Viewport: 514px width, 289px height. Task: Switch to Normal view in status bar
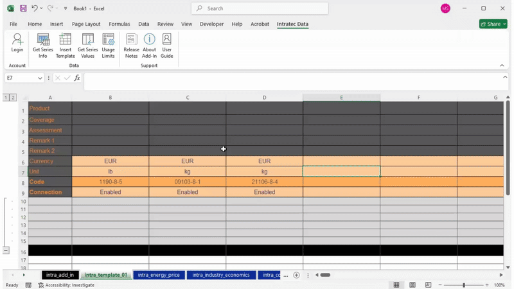tap(396, 285)
